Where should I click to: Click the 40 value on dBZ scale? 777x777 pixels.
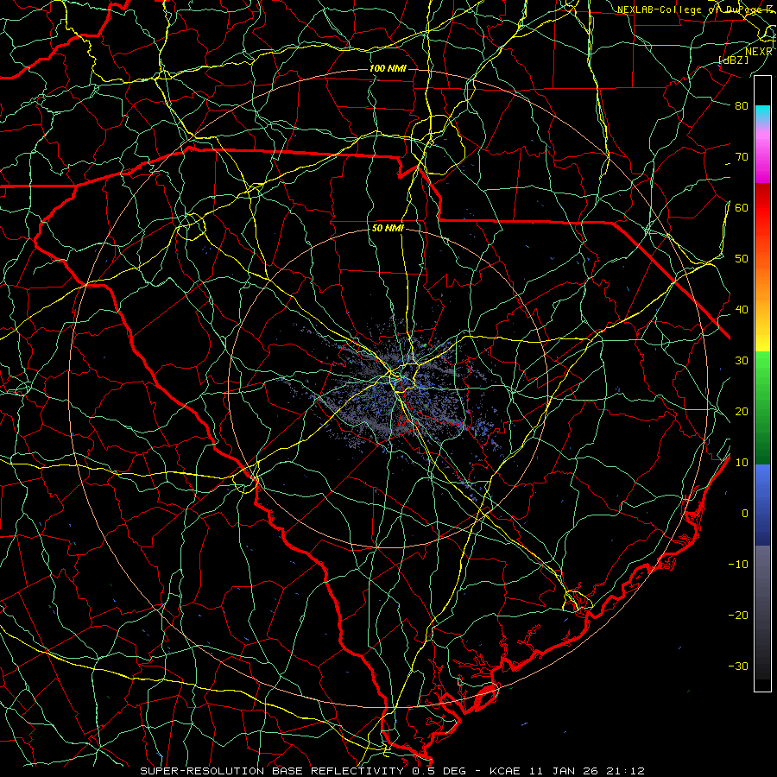point(742,310)
